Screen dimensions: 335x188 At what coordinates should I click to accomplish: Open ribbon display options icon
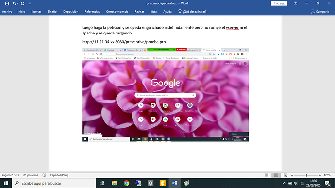(295, 3)
